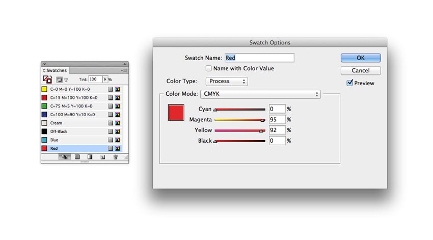
Task: Toggle the Preview checkbox
Action: pos(350,83)
